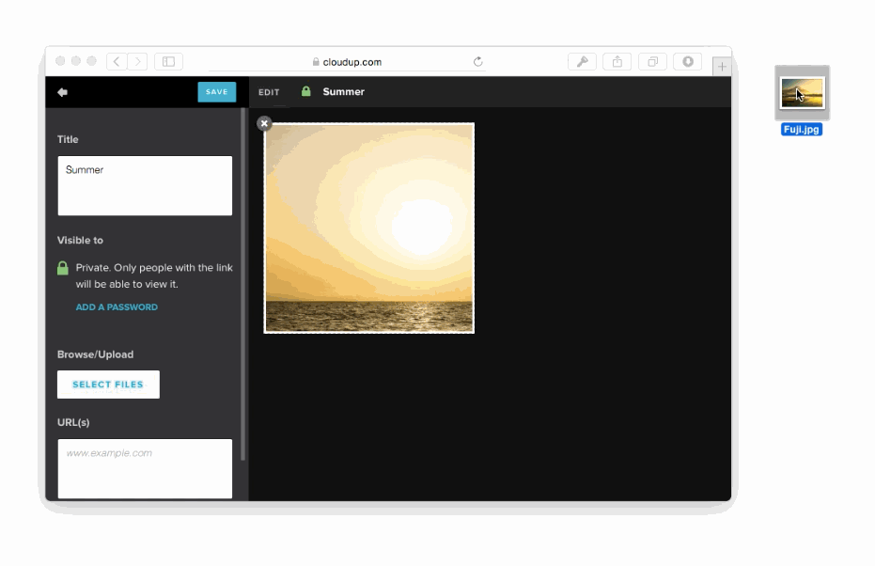
Task: Reload the page with the refresh icon
Action: click(x=477, y=62)
